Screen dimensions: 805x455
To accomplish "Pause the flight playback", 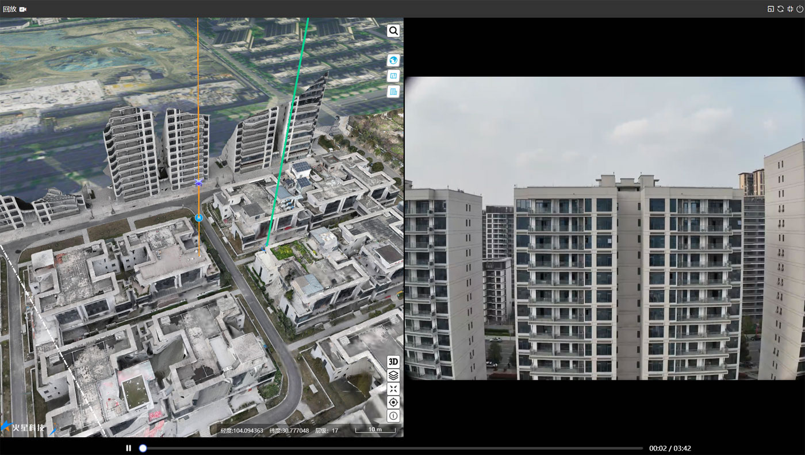I will point(129,448).
